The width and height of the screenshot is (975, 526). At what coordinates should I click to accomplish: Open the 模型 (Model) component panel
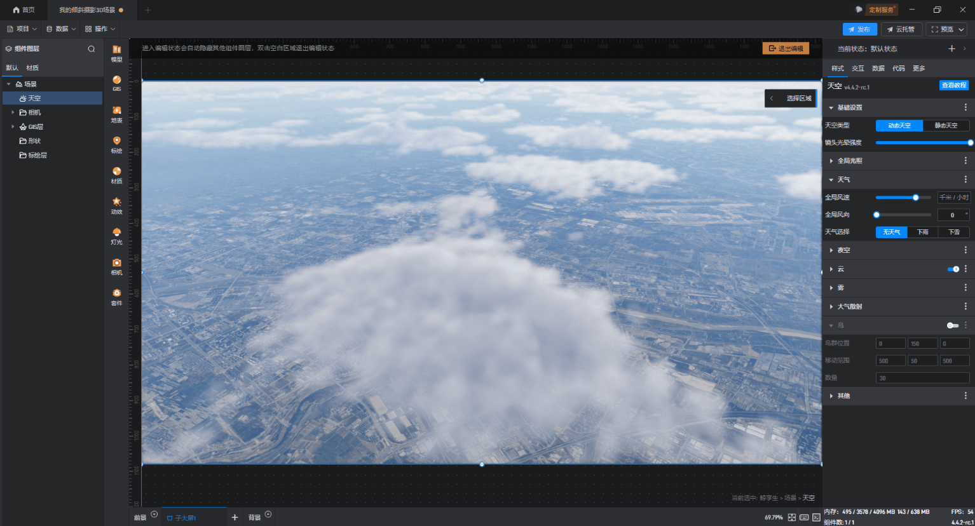116,53
